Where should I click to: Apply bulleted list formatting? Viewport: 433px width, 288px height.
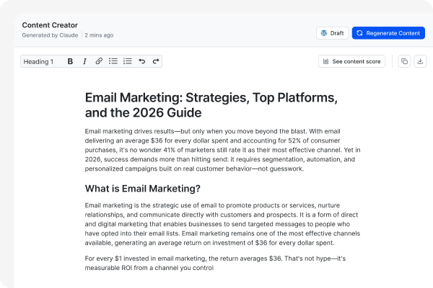[113, 62]
